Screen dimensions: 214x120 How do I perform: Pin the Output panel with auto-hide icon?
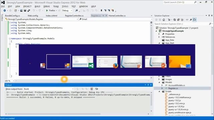148,85
